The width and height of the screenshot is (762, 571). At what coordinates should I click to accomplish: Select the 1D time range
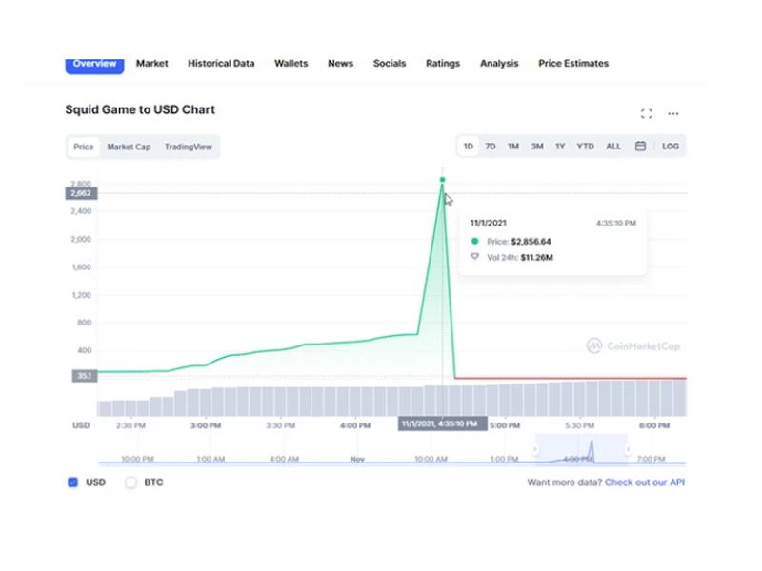coord(468,147)
